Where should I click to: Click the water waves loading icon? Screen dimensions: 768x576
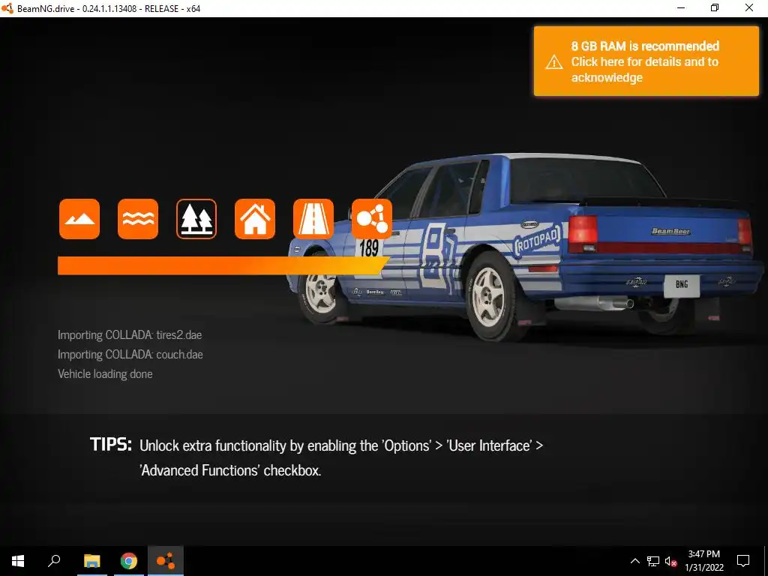coord(138,219)
